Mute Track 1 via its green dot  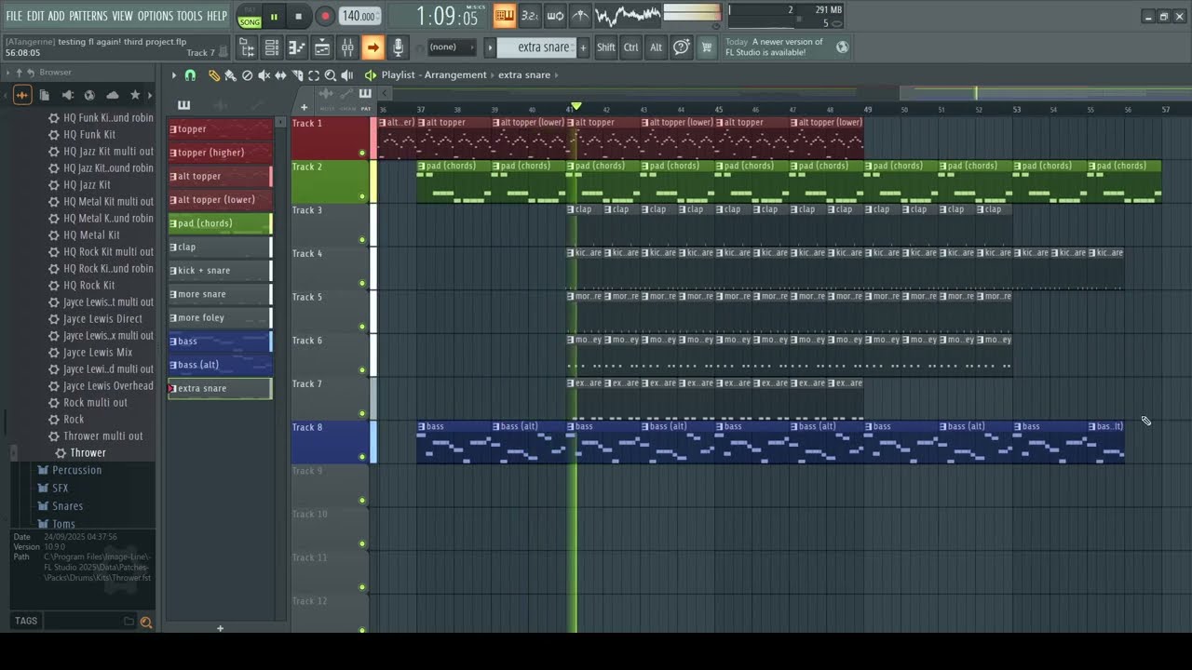pyautogui.click(x=362, y=153)
